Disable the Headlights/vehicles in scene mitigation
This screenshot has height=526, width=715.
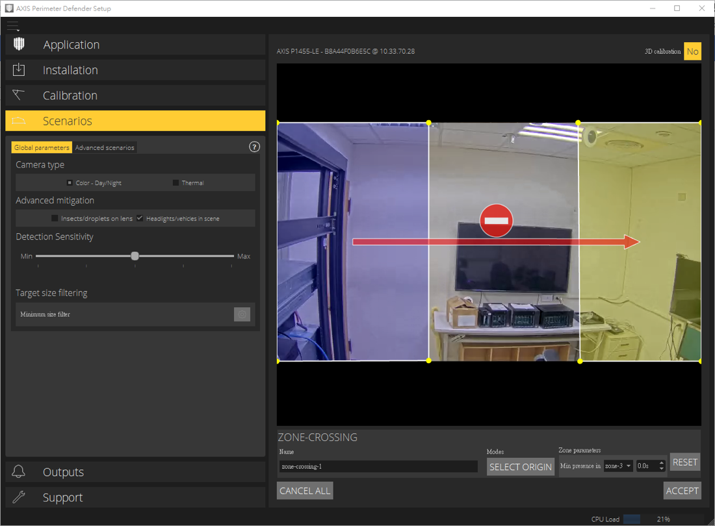[x=139, y=218]
